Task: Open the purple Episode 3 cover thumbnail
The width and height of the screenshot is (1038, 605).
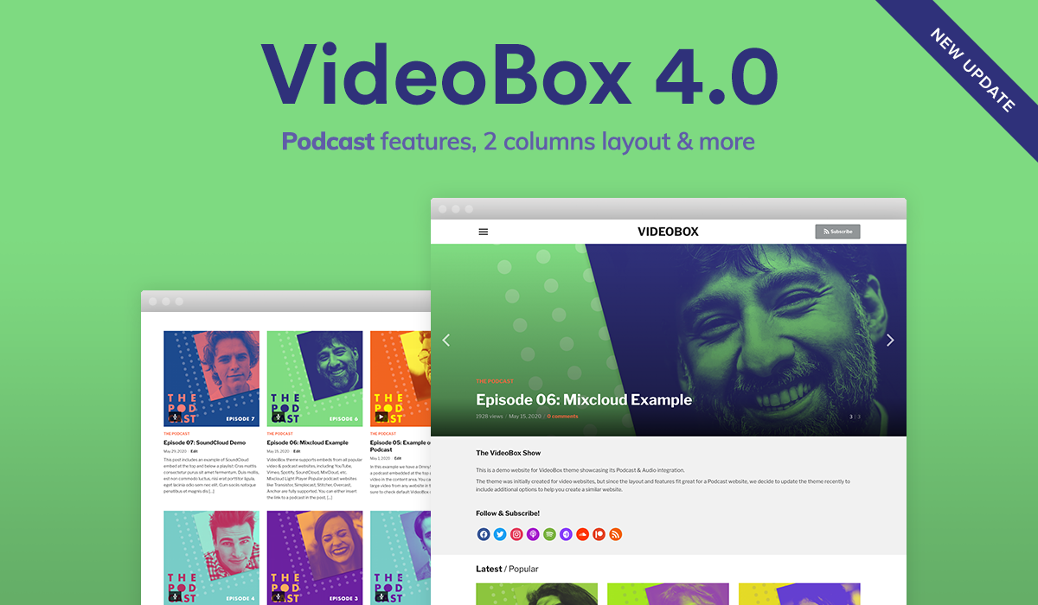Action: [x=314, y=557]
